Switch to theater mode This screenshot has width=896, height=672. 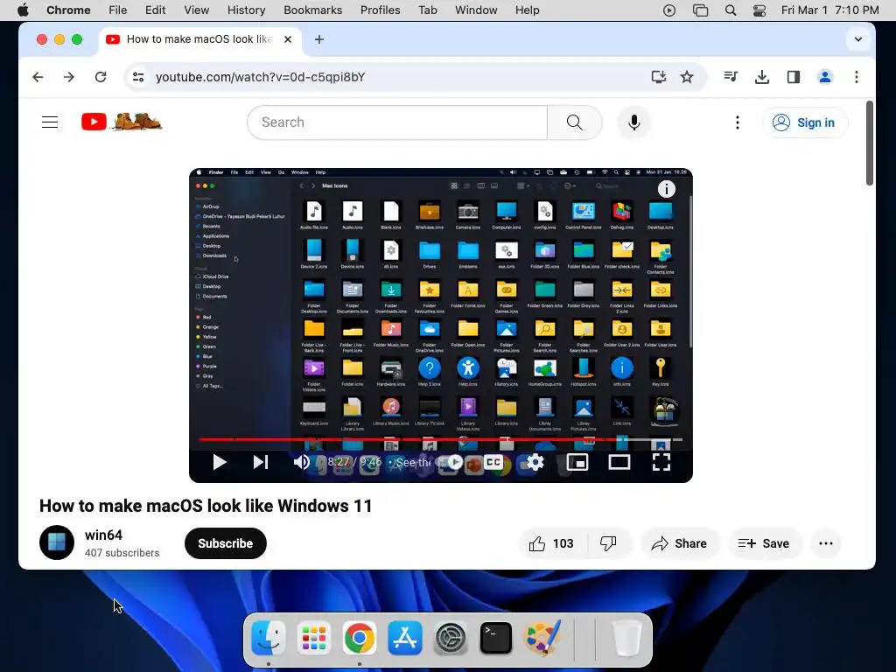[x=619, y=462]
